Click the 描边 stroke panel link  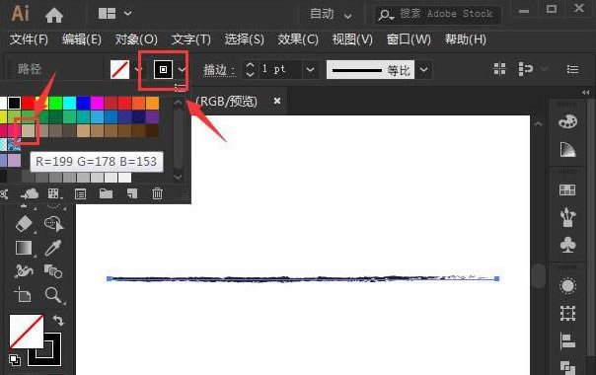(219, 70)
